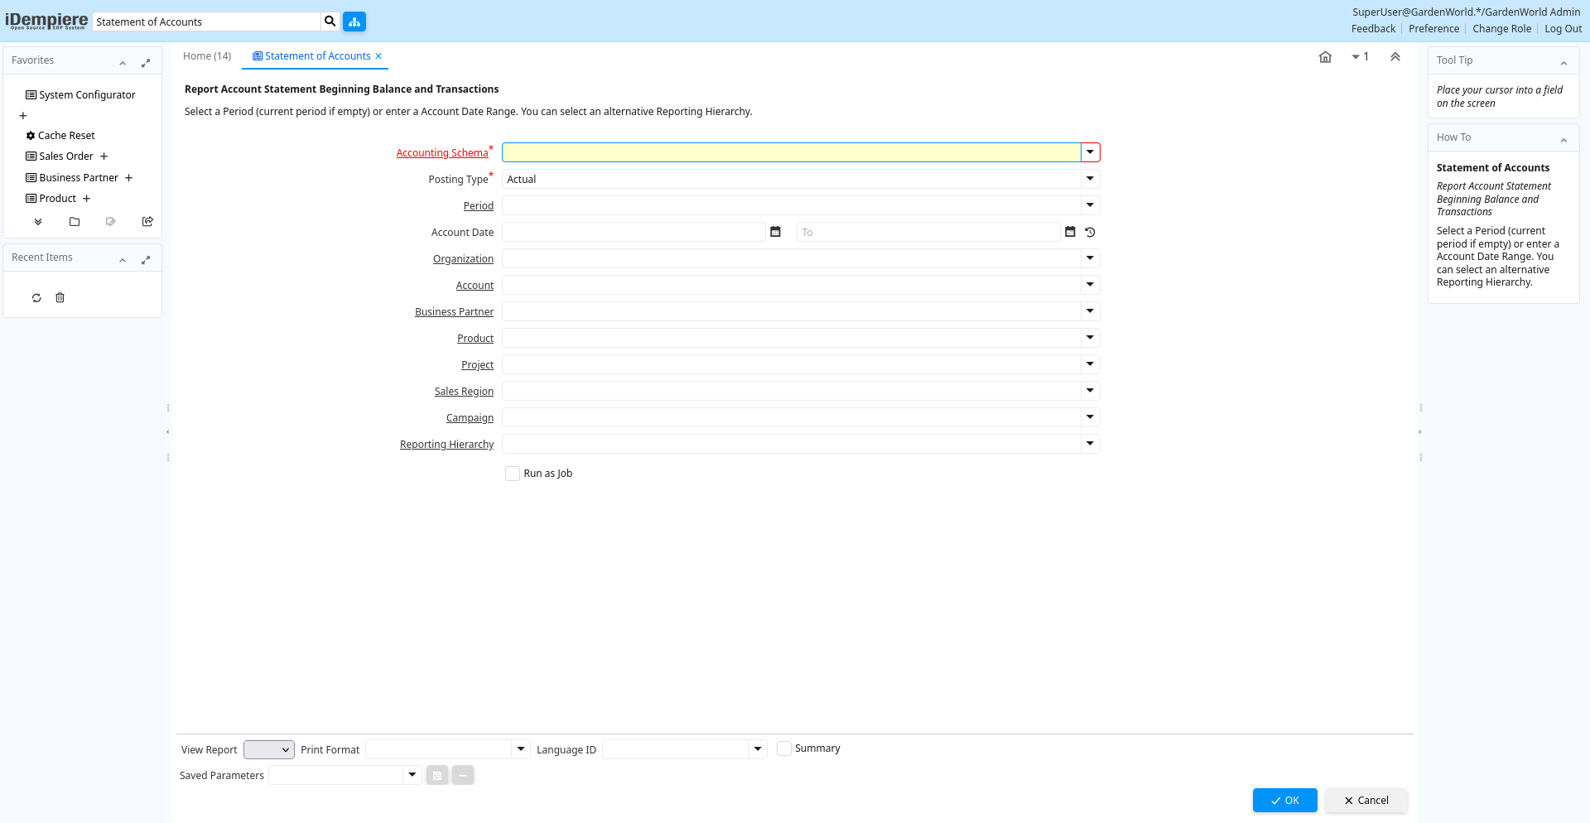
Task: Open Account Date from calendar picker
Action: pyautogui.click(x=775, y=232)
